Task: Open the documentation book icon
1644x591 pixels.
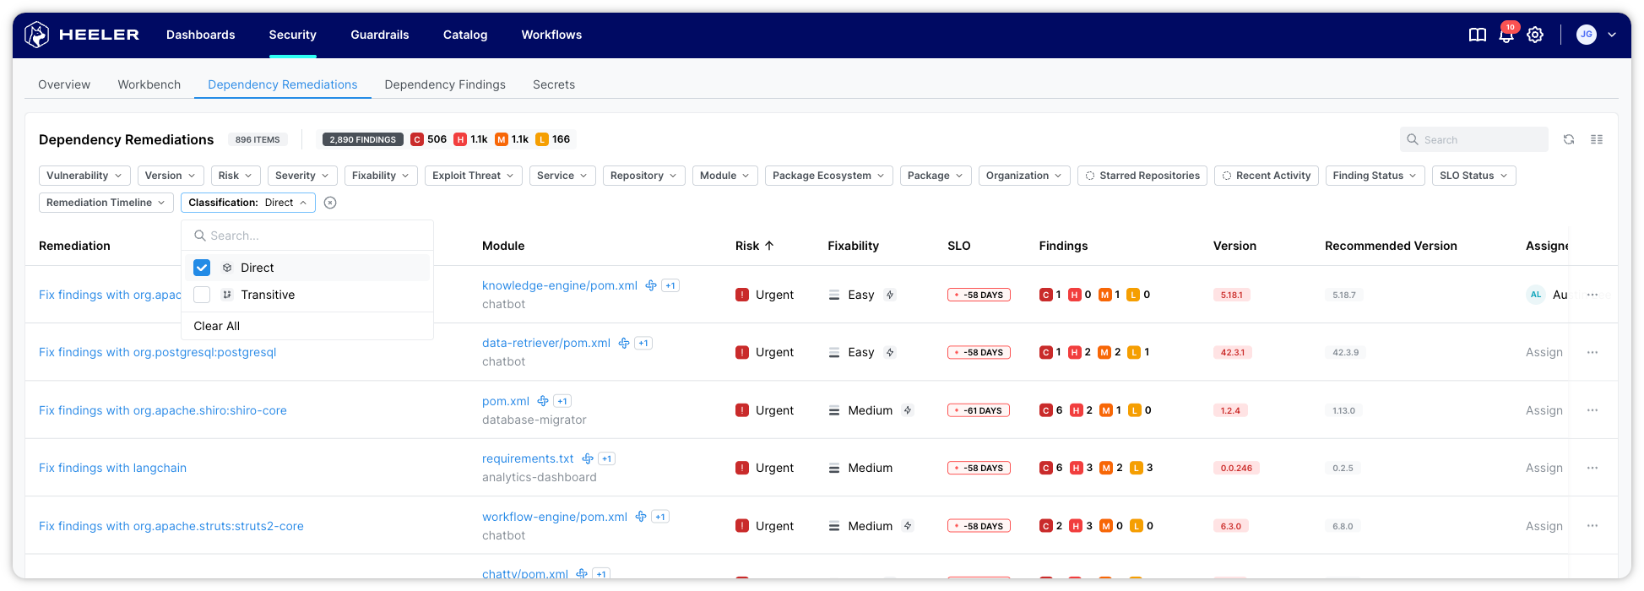Action: pos(1477,35)
